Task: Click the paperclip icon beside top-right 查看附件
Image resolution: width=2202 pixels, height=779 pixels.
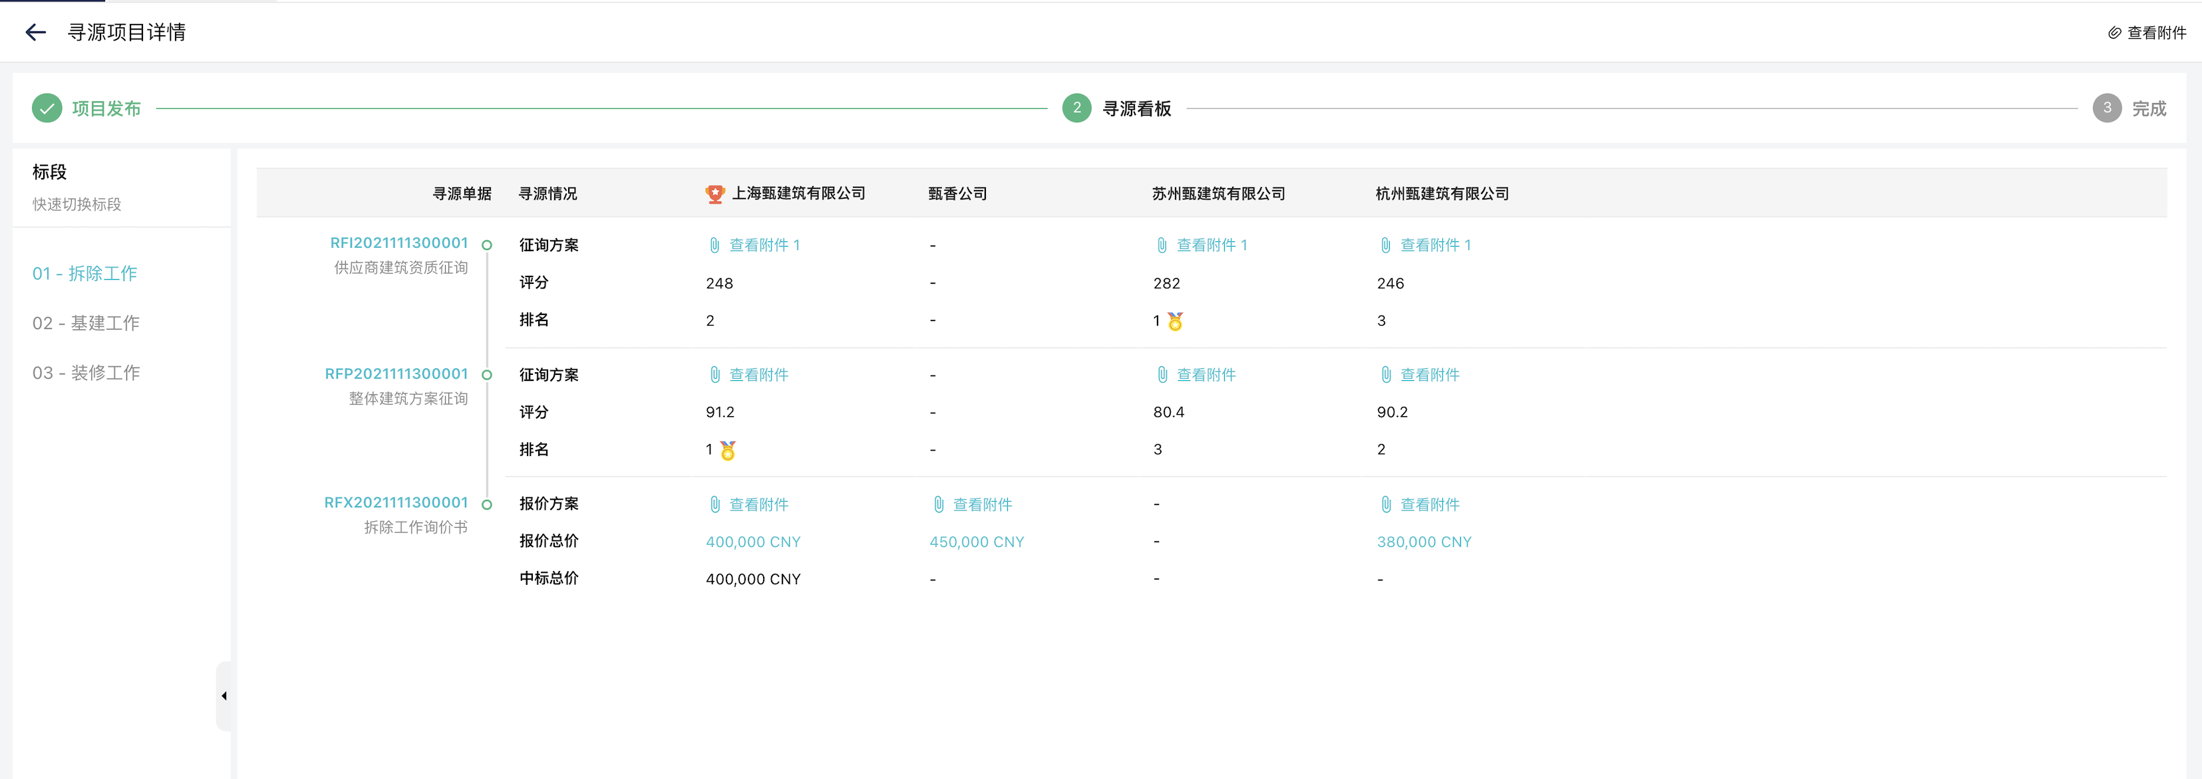Action: 2114,33
